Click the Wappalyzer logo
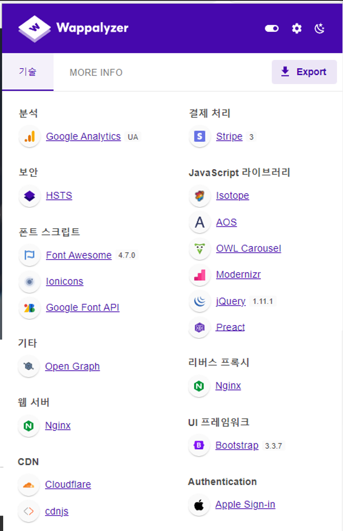Viewport: 343px width, 531px height. click(x=74, y=29)
